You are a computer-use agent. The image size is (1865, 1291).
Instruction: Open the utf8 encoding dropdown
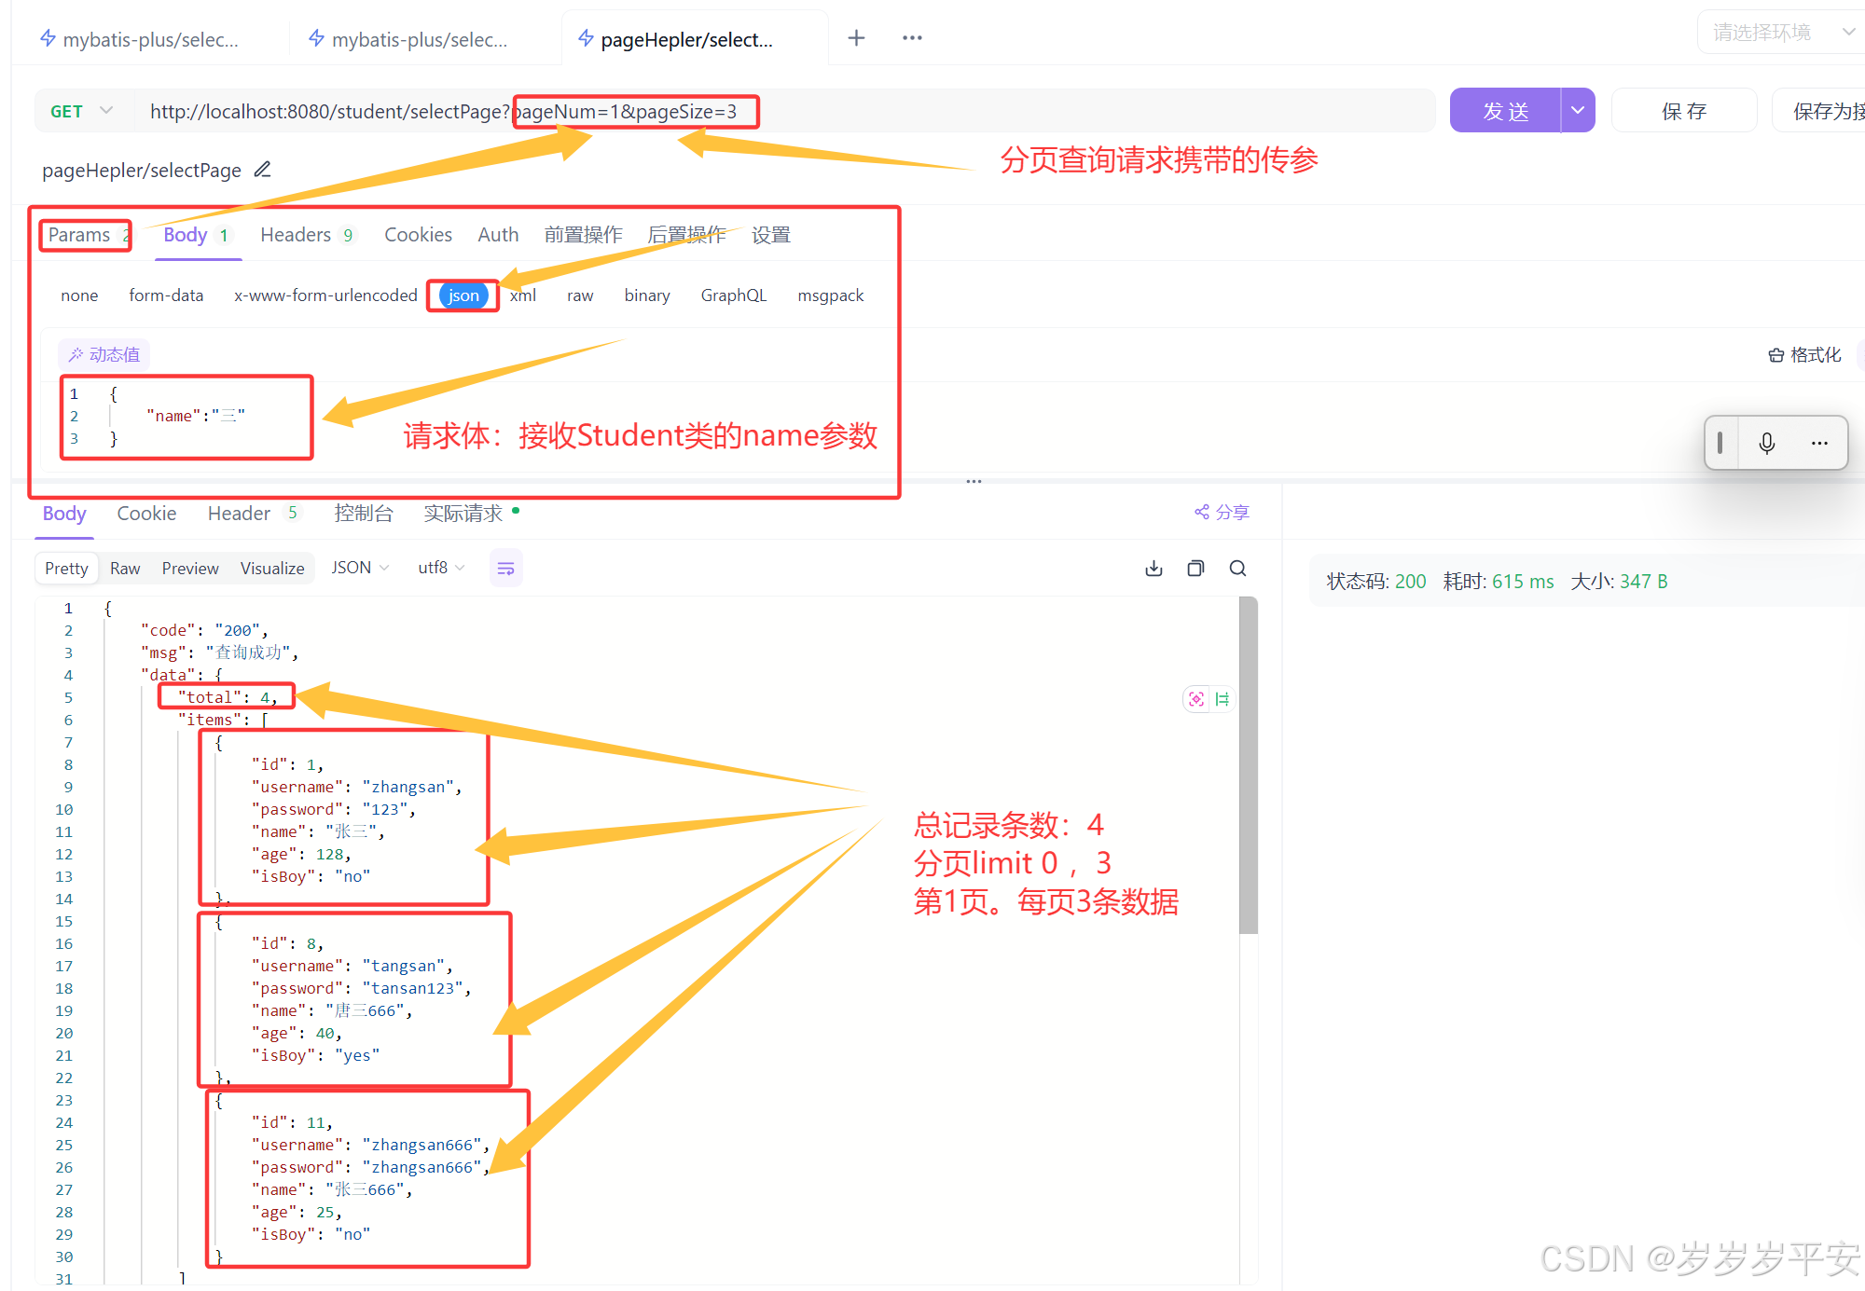[x=438, y=568]
